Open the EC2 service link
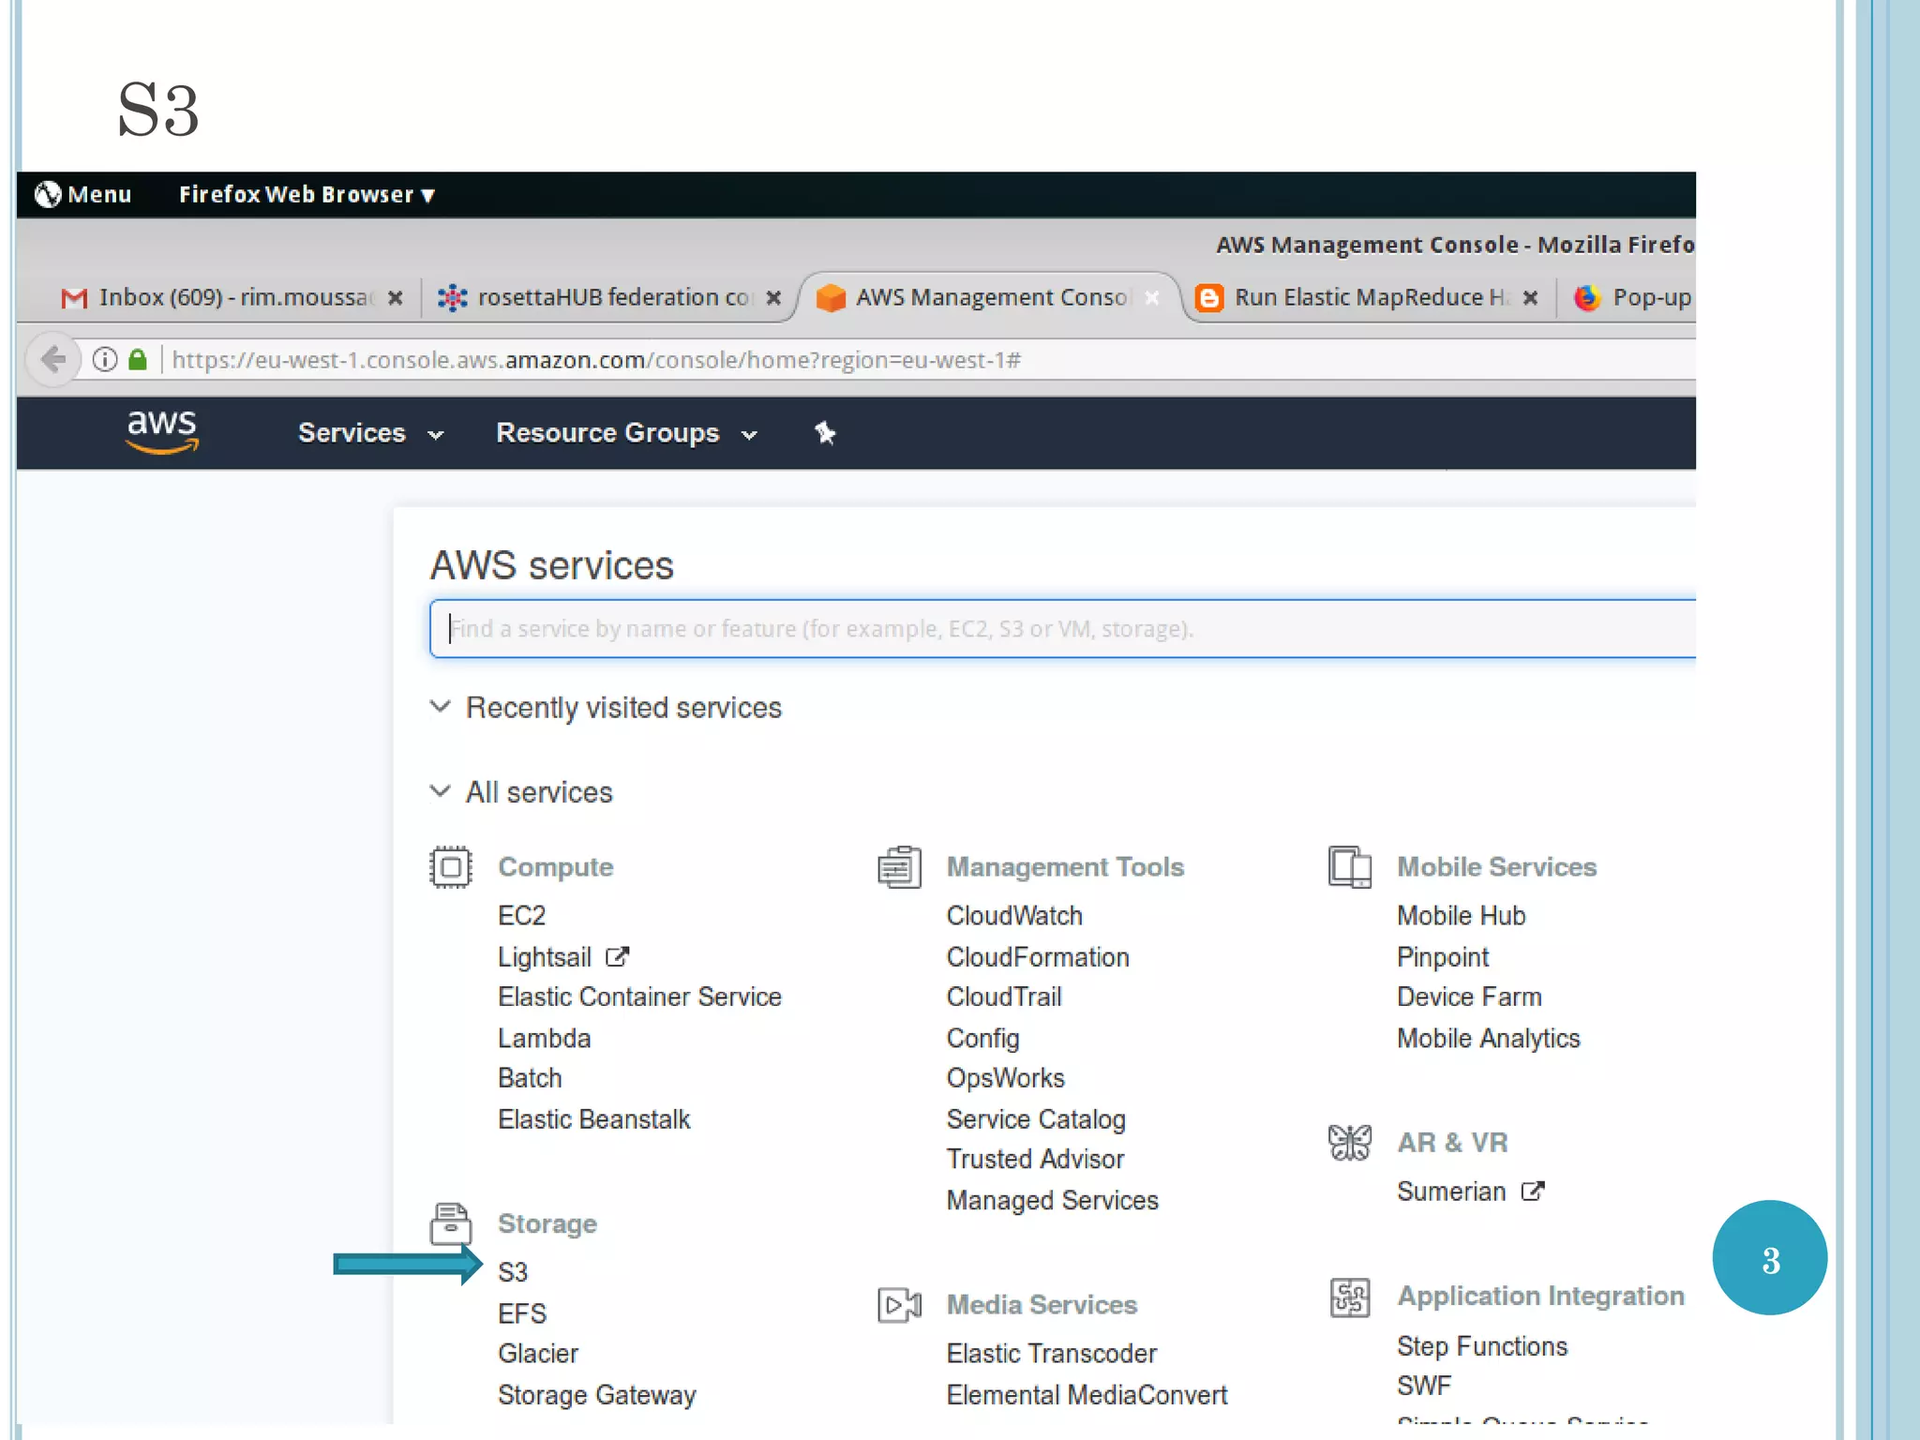Screen dimensions: 1920x1440 521,915
